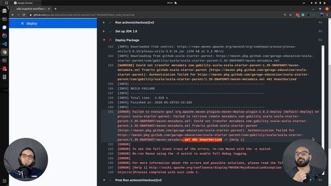This screenshot has width=331, height=186.
Task: Expand the Post Run actions/checkout@v2 step
Action: tap(104, 180)
